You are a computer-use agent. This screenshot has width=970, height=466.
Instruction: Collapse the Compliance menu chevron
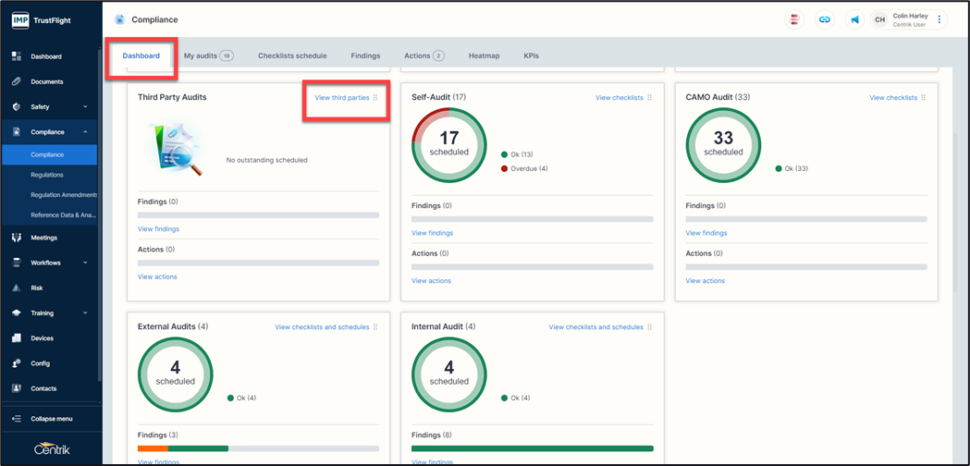[x=85, y=132]
